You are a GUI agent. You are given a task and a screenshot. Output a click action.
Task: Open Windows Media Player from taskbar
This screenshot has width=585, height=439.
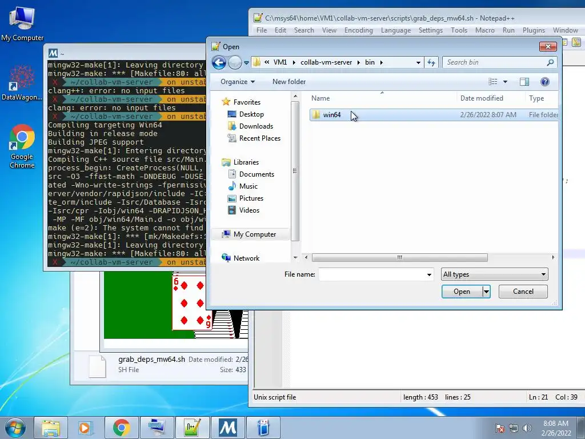click(85, 428)
